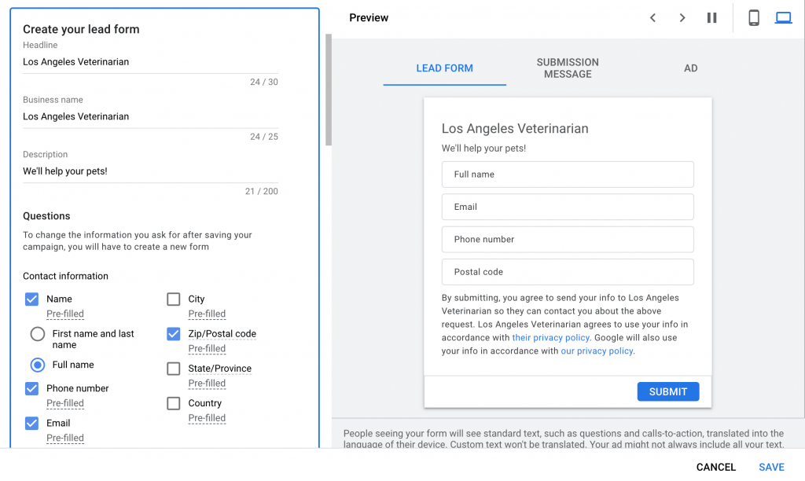
Task: Click preview description We'll help your pets!
Action: (x=483, y=149)
